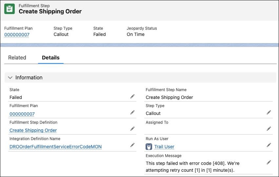Screen dimensions: 279x177
Task: Open 000000007 link in Information section
Action: 22,114
